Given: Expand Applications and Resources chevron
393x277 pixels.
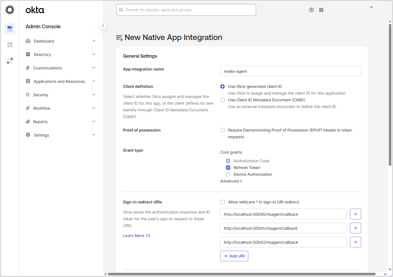Looking at the screenshot, I should tap(94, 81).
